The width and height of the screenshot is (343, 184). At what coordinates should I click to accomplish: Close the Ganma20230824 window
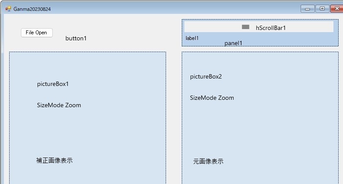point(336,9)
